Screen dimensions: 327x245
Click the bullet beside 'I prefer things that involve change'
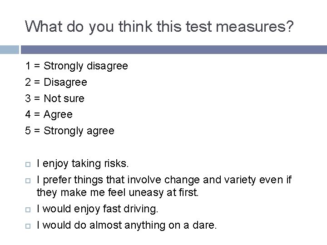click(x=28, y=181)
